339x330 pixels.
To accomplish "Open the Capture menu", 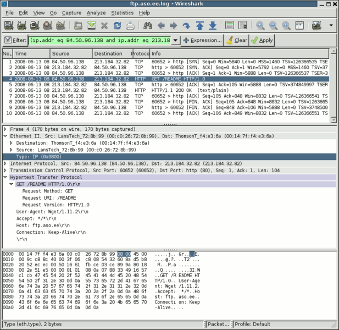I will (71, 13).
